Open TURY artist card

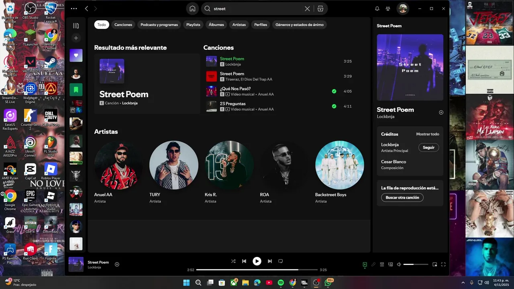[174, 173]
